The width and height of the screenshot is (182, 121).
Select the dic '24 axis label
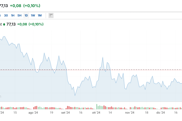click(x=161, y=113)
